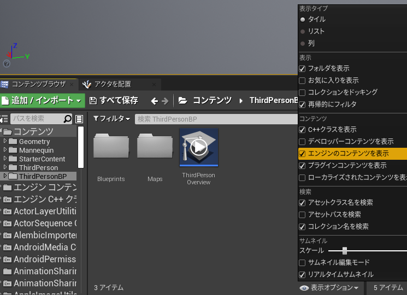
Task: Toggle リアルタイムサムネイル checkbox
Action: 302,274
